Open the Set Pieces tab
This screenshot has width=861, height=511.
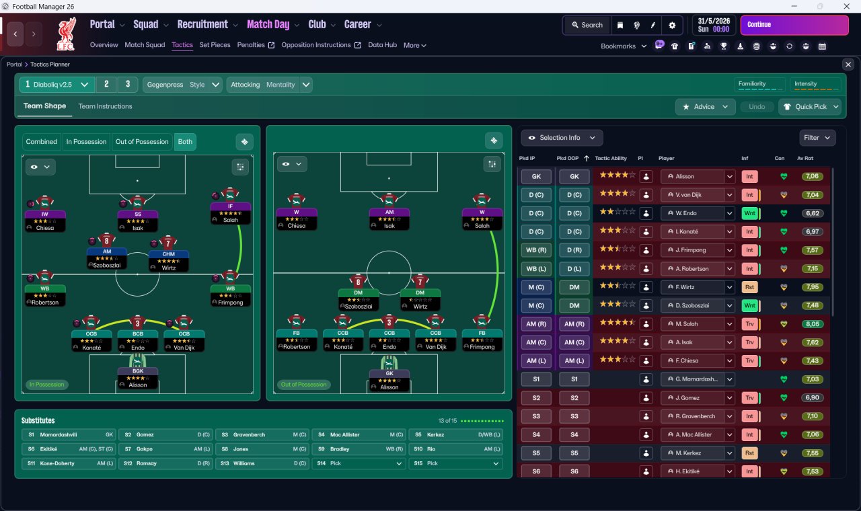(x=215, y=45)
